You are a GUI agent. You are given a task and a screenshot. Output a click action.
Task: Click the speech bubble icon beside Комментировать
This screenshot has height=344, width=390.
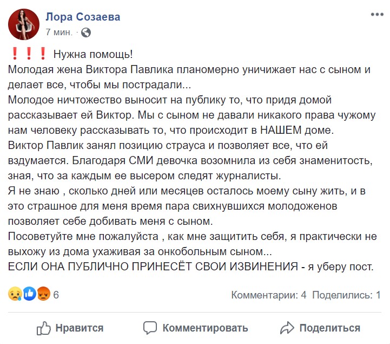pyautogui.click(x=150, y=328)
